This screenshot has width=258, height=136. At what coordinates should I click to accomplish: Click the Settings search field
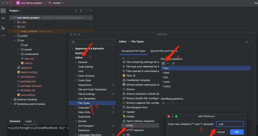pos(92,42)
